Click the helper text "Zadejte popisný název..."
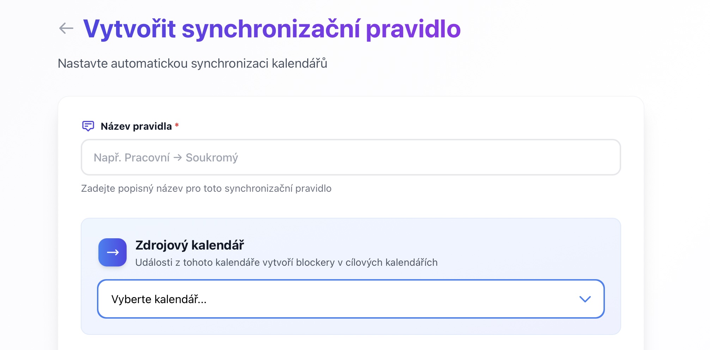This screenshot has width=710, height=350. [206, 189]
